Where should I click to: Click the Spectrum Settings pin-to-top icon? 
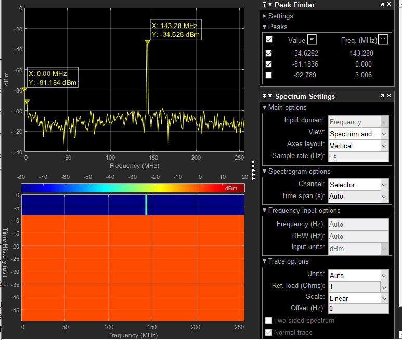point(264,96)
